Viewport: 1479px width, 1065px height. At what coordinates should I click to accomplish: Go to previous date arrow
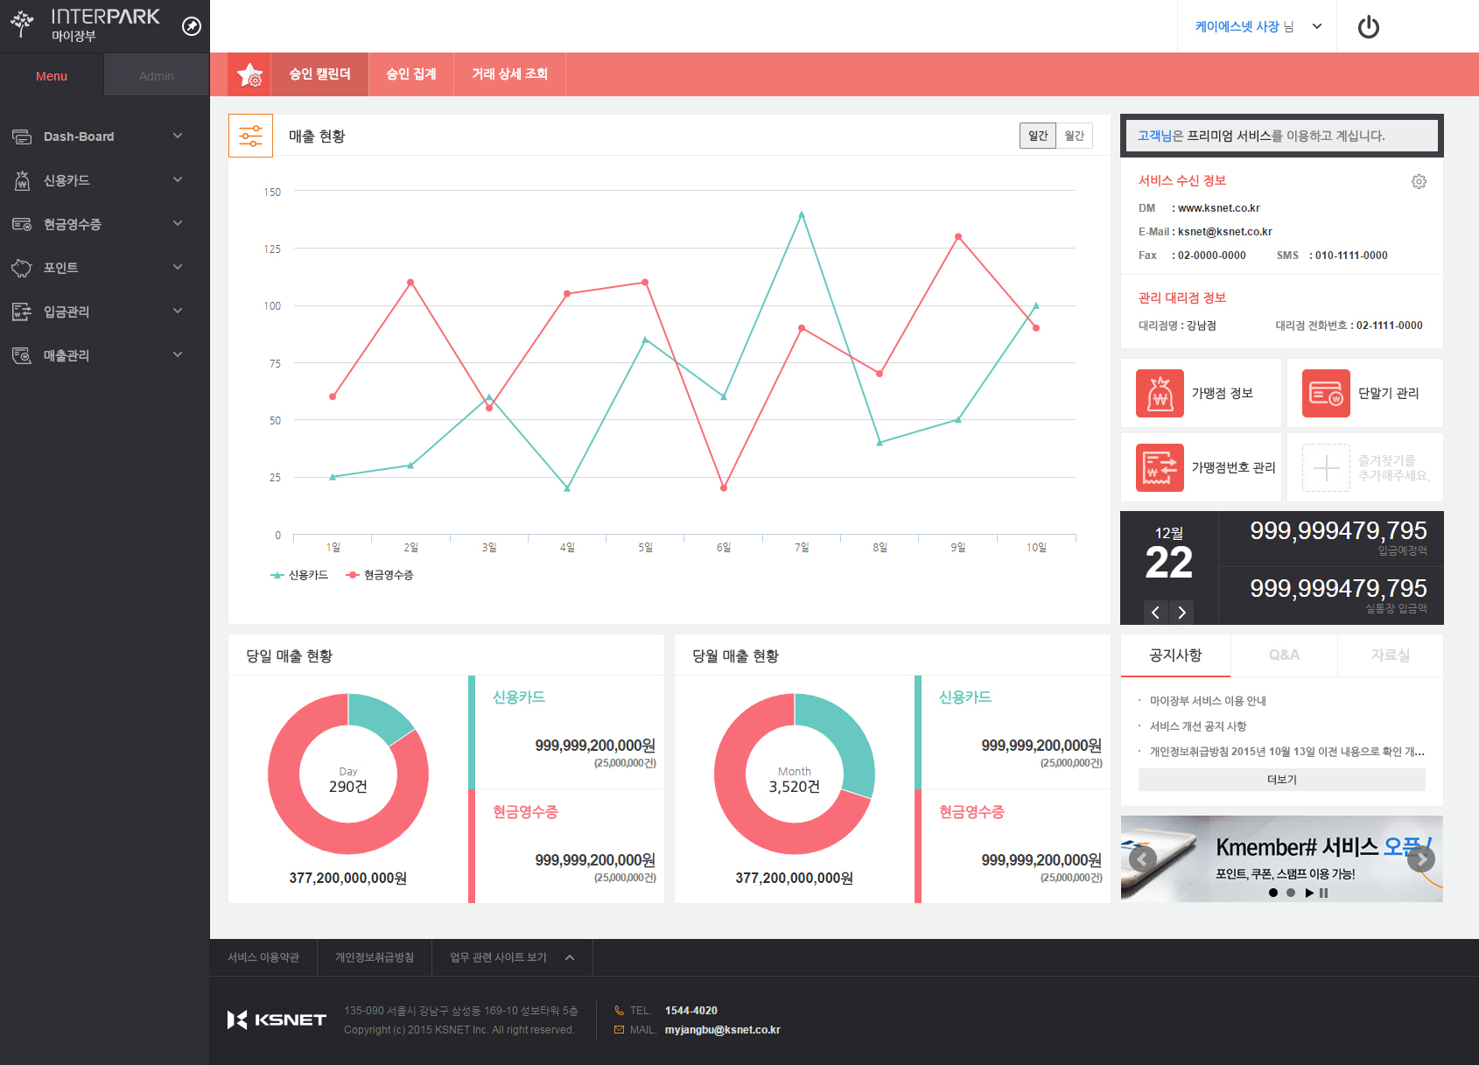(1155, 613)
